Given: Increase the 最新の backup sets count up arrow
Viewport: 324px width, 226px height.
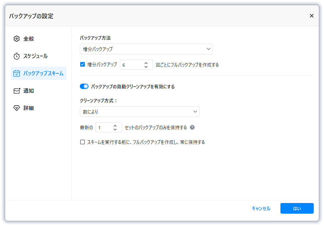Looking at the screenshot, I should [x=115, y=126].
